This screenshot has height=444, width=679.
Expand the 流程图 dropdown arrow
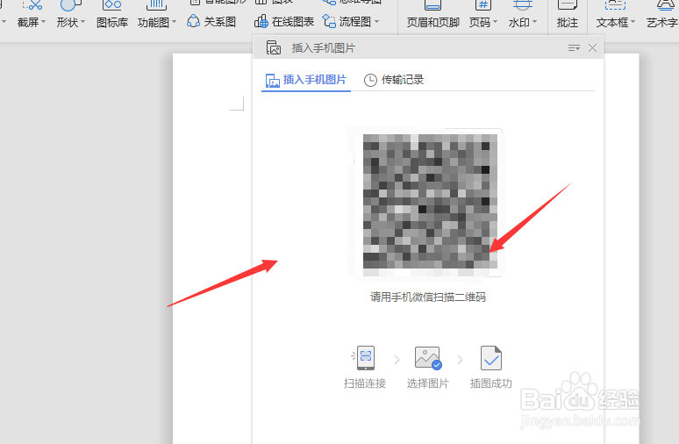pyautogui.click(x=376, y=22)
